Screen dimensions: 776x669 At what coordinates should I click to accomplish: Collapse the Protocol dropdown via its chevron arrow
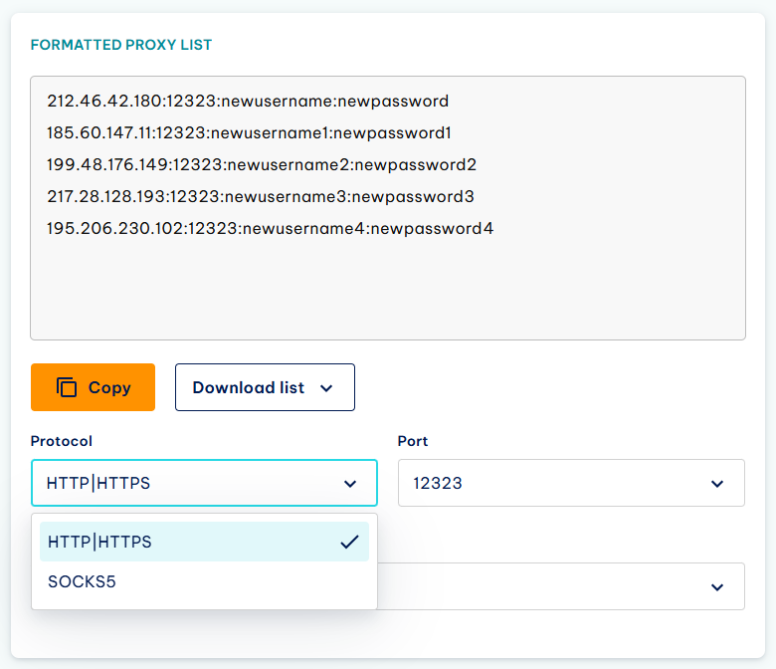(x=350, y=484)
